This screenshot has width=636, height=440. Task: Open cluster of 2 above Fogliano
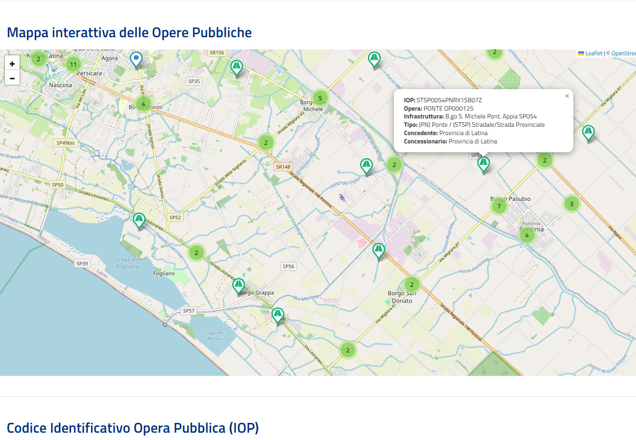pos(196,253)
